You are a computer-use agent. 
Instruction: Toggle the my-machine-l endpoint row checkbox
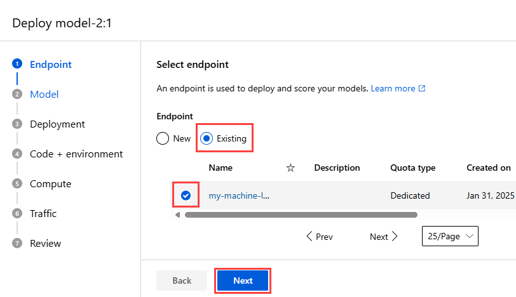[186, 195]
